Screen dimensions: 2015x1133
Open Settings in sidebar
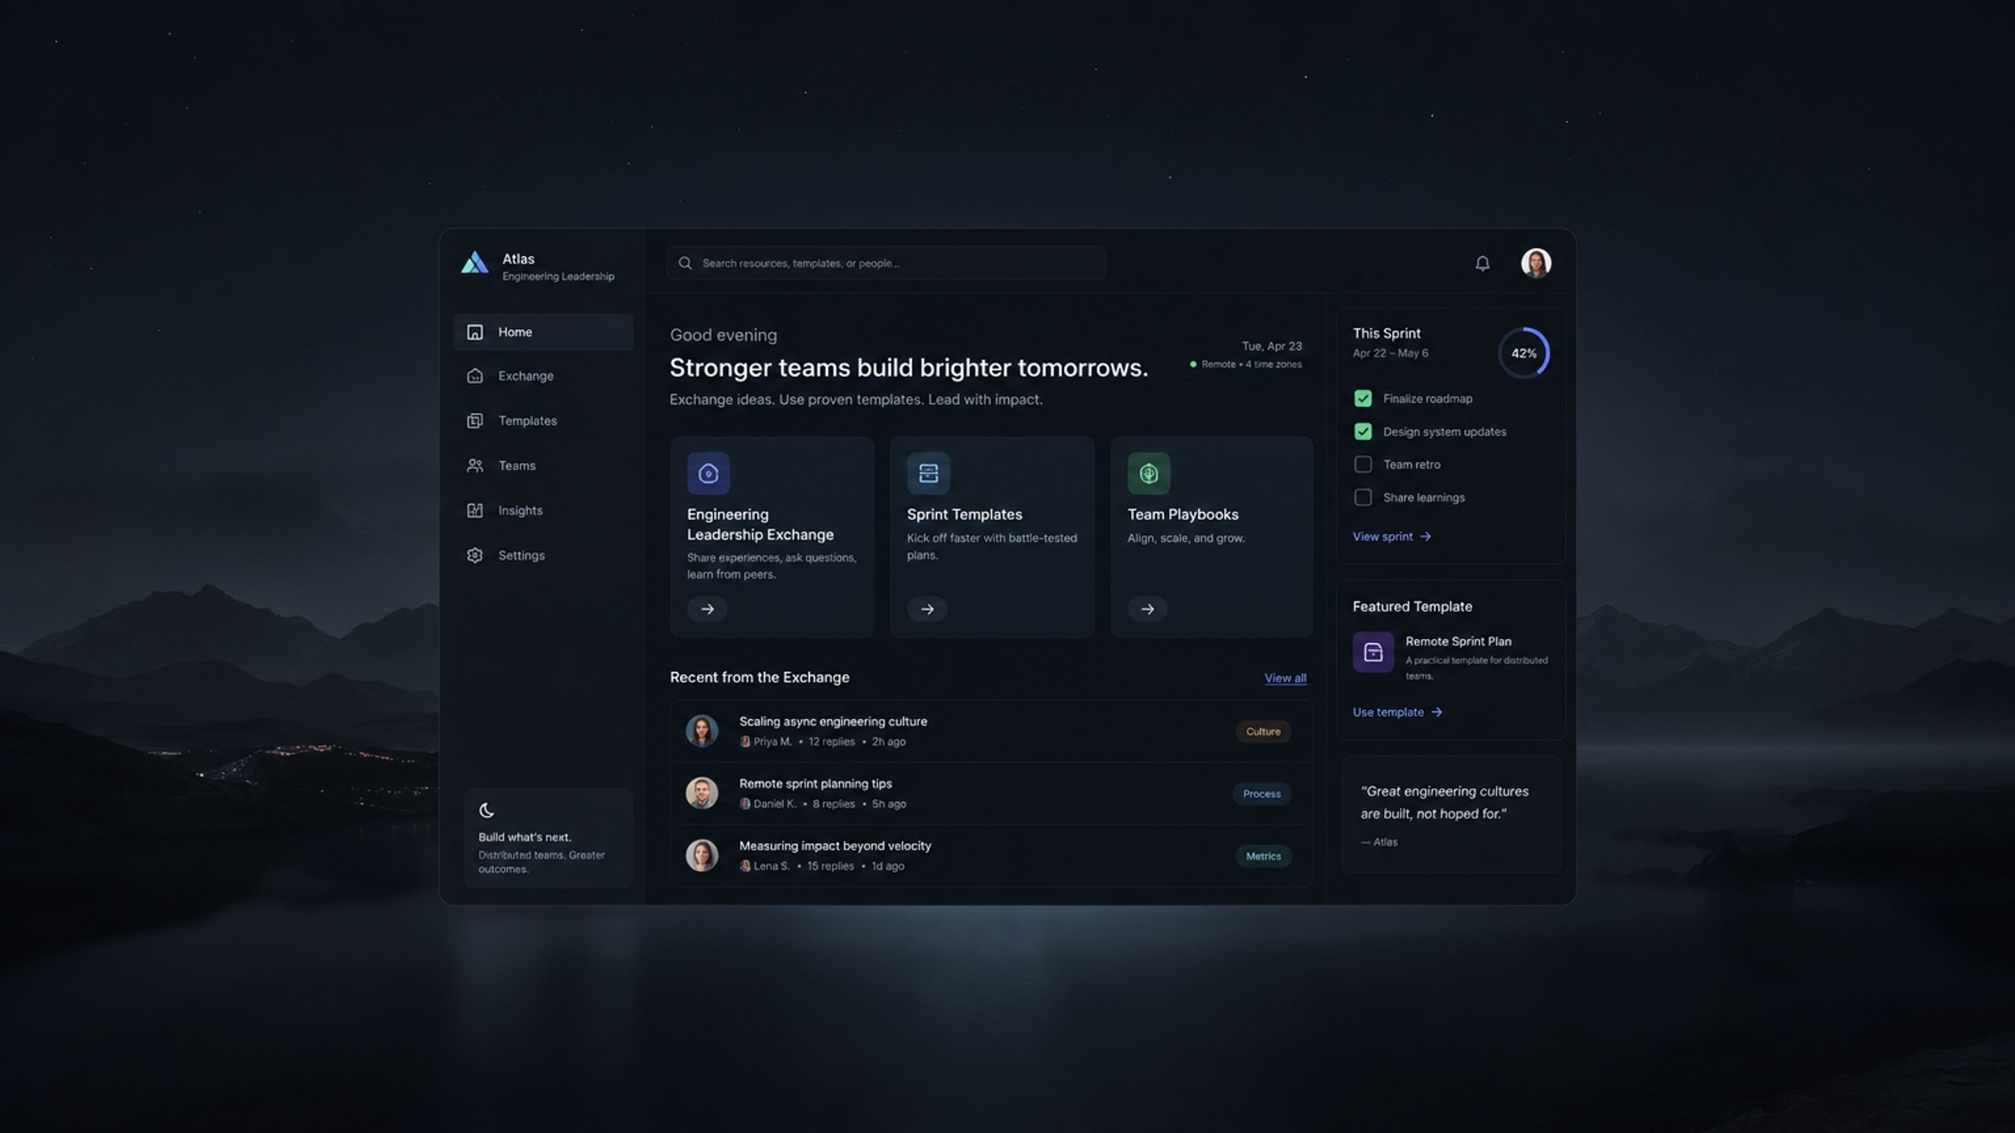[x=542, y=555]
